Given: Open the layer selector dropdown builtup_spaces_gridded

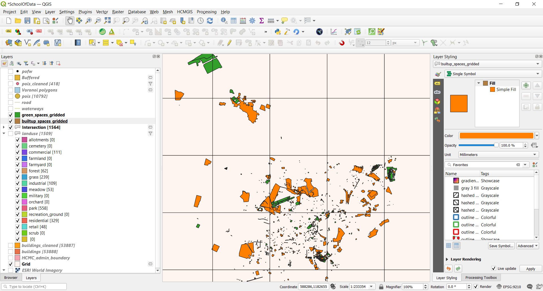Looking at the screenshot, I should [x=488, y=64].
